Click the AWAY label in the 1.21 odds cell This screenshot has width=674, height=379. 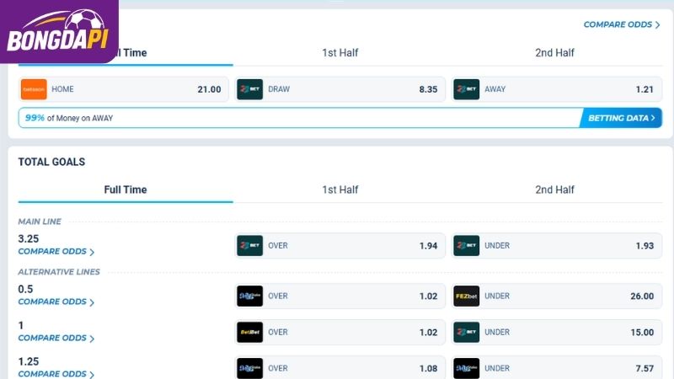[495, 89]
